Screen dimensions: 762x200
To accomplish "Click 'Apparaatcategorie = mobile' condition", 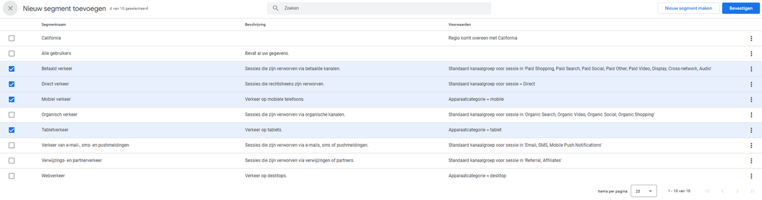I will [476, 99].
